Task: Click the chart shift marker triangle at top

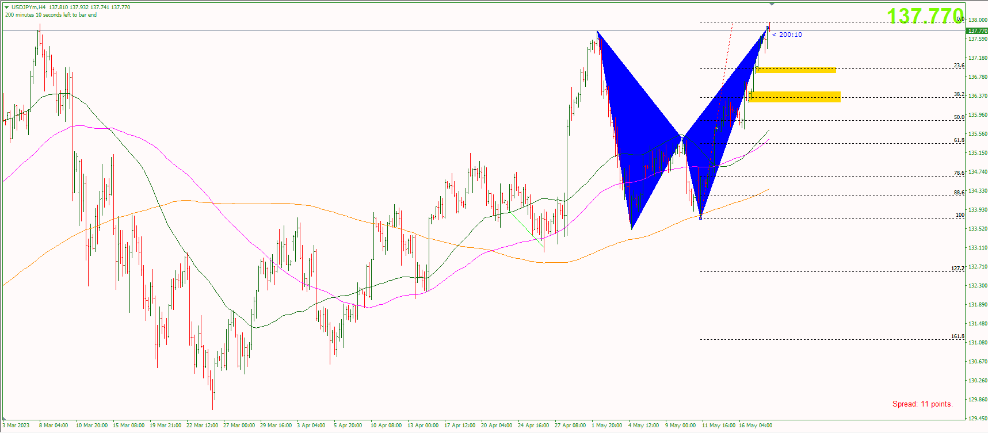Action: (x=772, y=4)
